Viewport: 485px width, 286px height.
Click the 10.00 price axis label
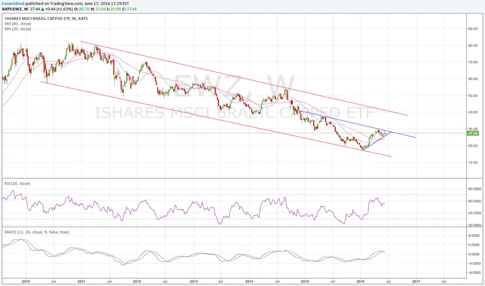click(473, 163)
